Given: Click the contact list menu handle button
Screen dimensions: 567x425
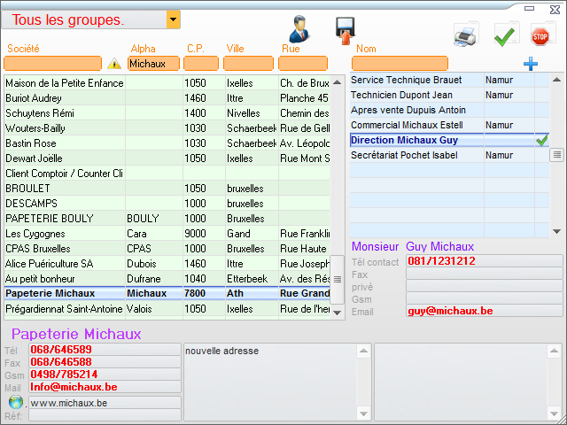Looking at the screenshot, I should [556, 155].
